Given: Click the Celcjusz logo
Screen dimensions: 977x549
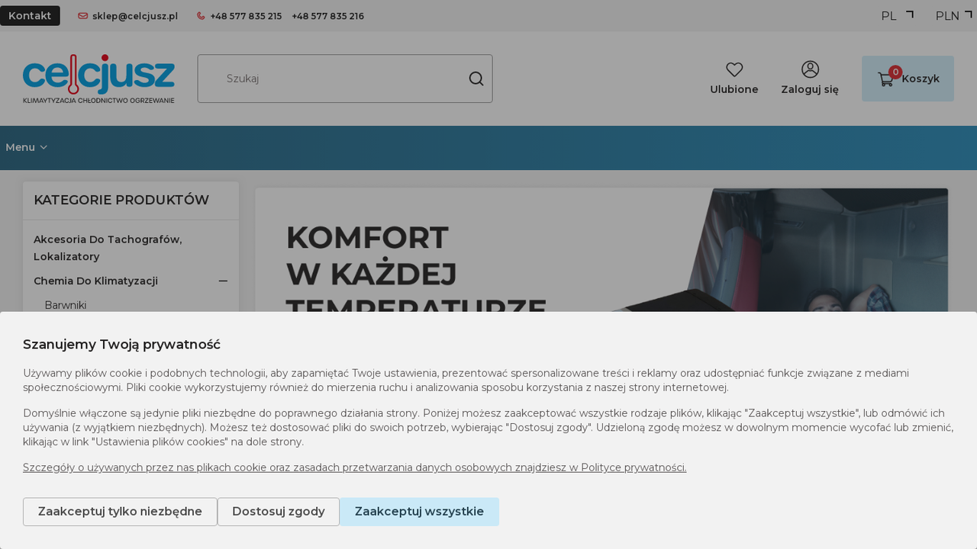Looking at the screenshot, I should coord(98,79).
